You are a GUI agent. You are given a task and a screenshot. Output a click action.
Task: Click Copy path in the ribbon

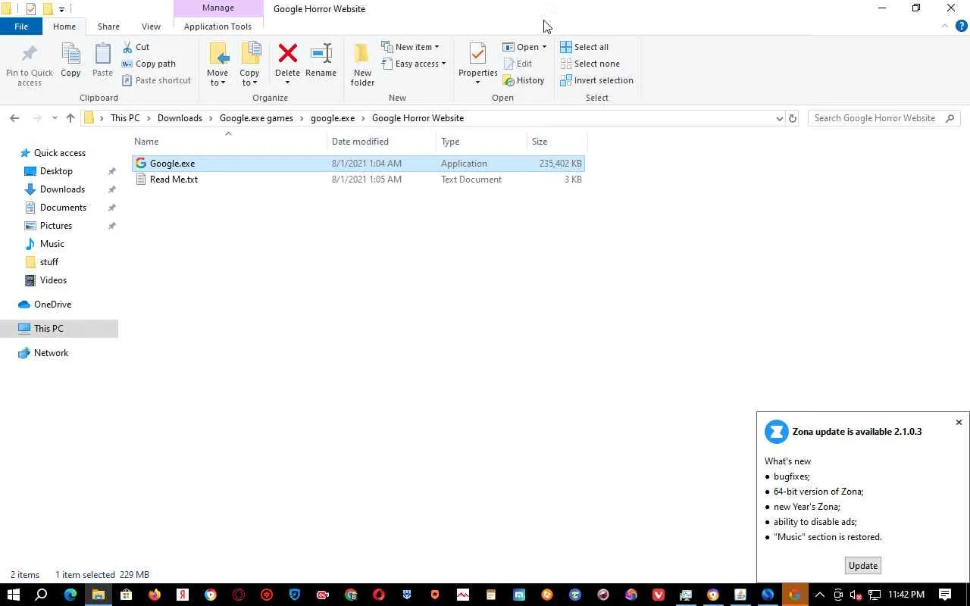149,64
